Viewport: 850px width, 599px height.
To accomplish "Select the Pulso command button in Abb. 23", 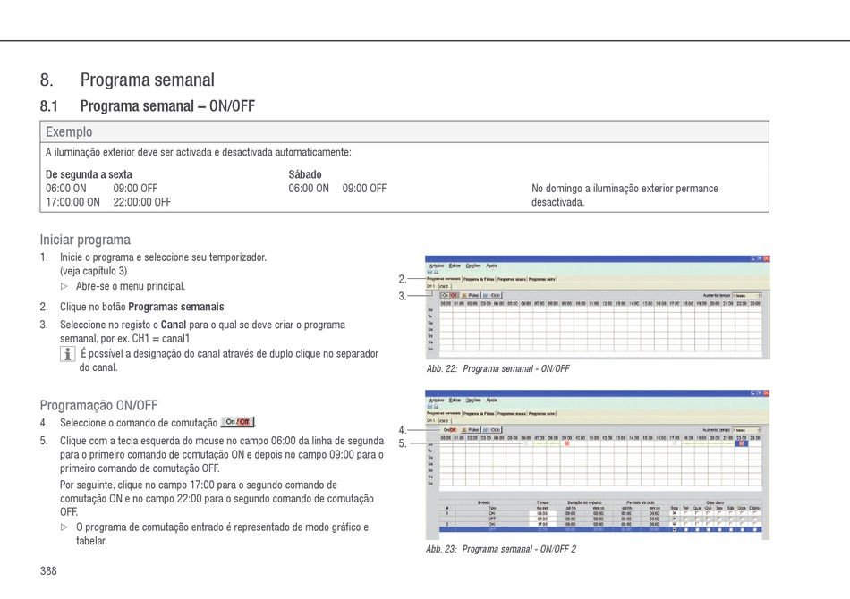I will pos(470,429).
